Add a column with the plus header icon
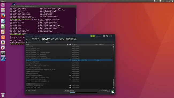Image resolution: width=174 pixels, height=98 pixels. pyautogui.click(x=113, y=45)
